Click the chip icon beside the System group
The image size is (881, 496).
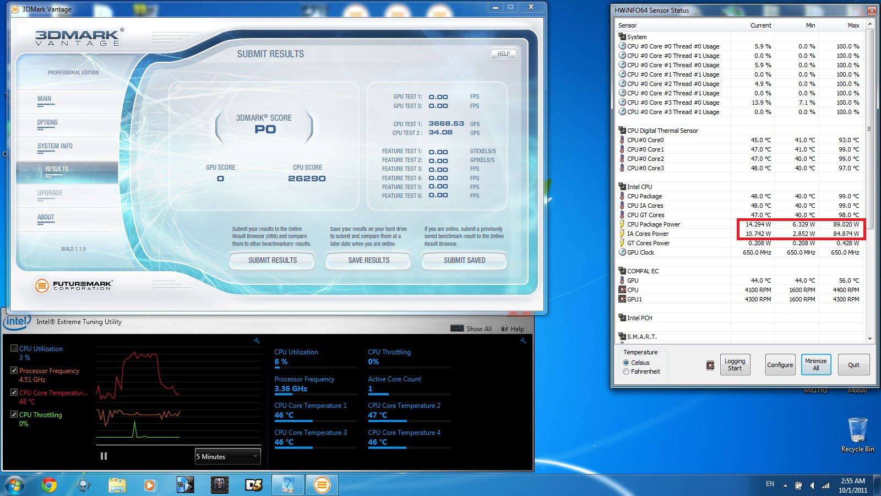[622, 37]
